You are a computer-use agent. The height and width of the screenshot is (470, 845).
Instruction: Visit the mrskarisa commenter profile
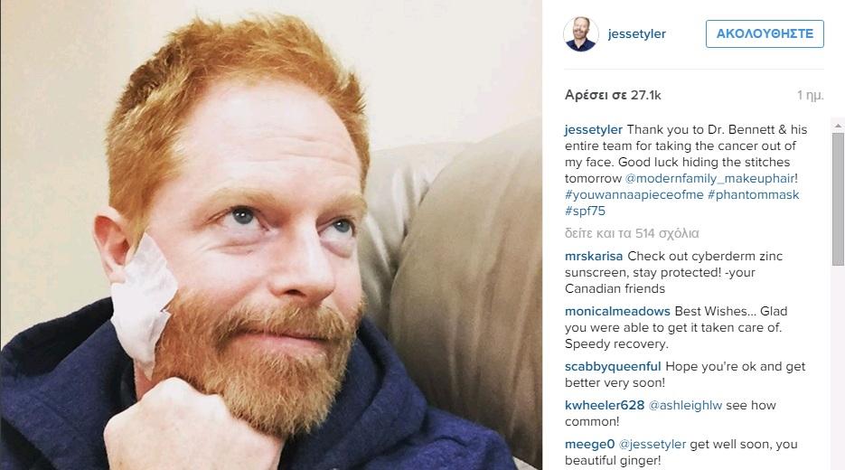tap(594, 256)
